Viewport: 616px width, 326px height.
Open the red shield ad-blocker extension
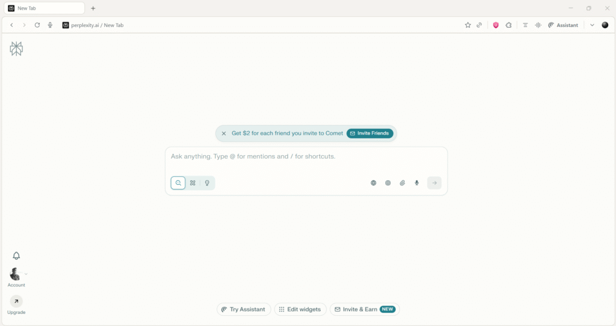pyautogui.click(x=496, y=25)
